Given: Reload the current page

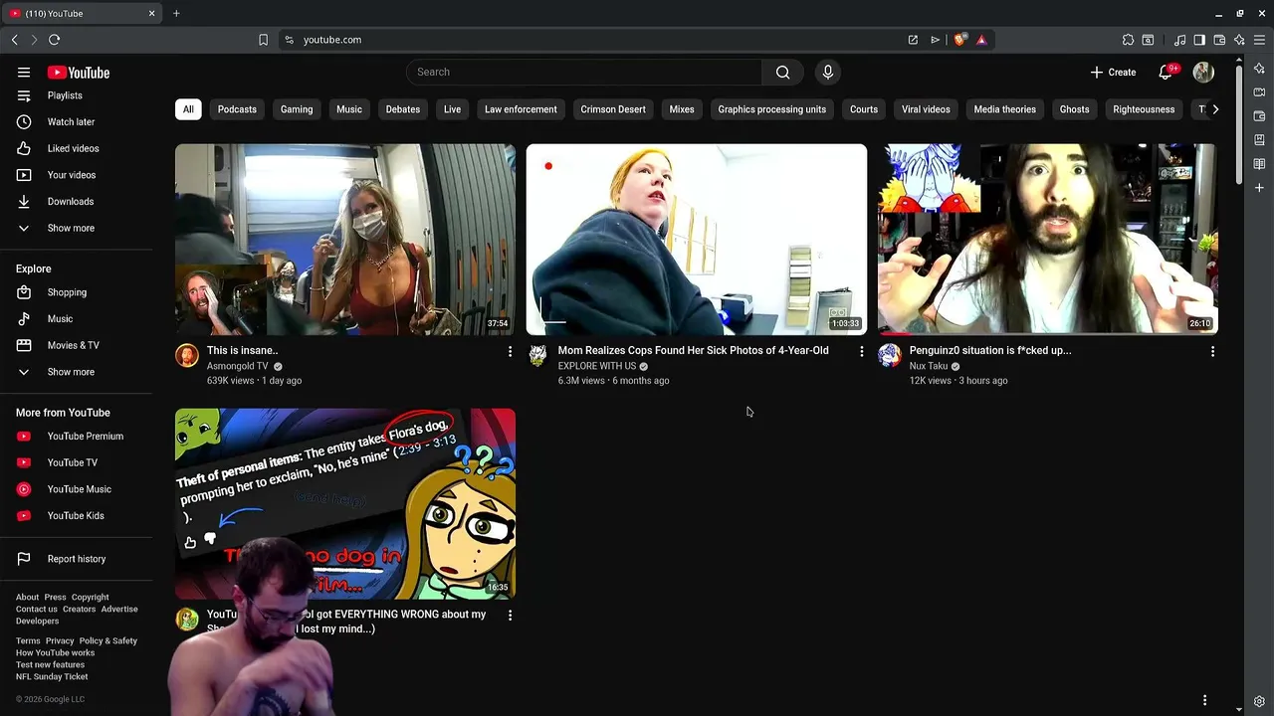Looking at the screenshot, I should coord(54,40).
